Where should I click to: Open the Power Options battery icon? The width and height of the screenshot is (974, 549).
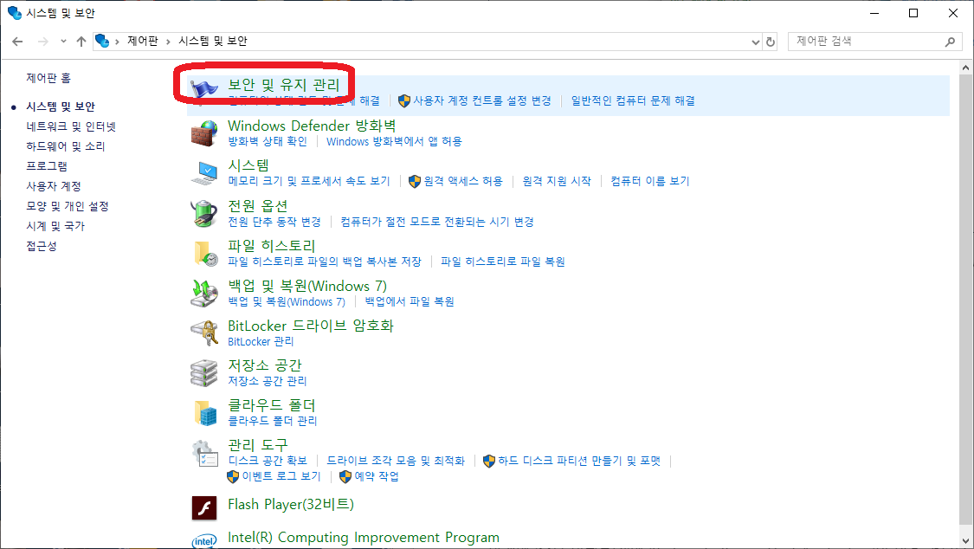[x=203, y=213]
